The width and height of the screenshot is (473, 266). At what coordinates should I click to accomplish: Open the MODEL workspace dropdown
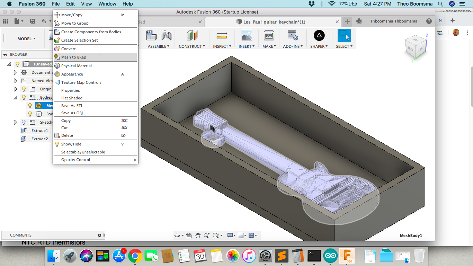click(26, 39)
